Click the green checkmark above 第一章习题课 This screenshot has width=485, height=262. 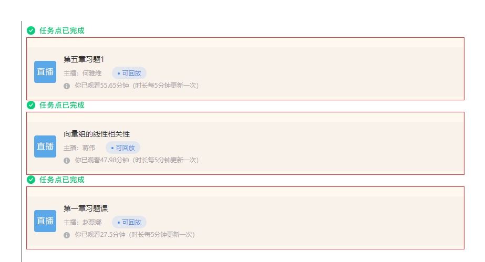[x=31, y=180]
